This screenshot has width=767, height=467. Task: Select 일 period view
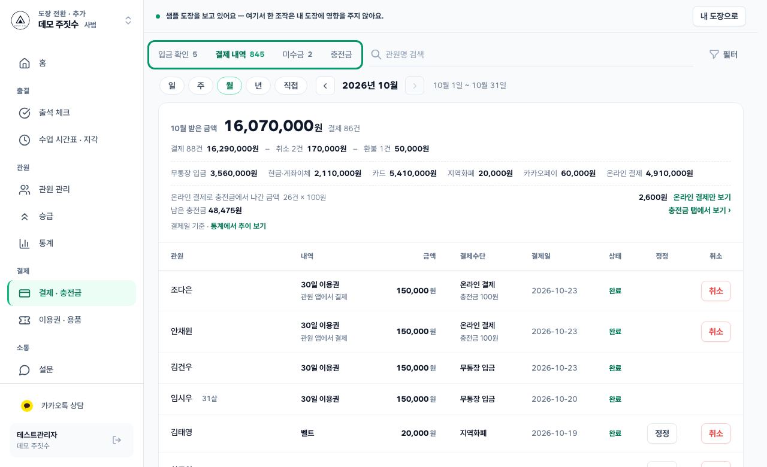(172, 86)
